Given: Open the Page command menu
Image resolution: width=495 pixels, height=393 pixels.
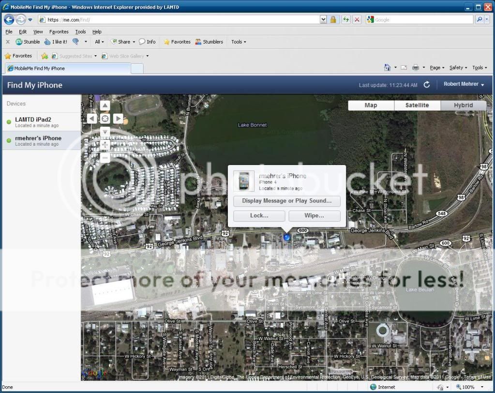Looking at the screenshot, I should click(437, 68).
